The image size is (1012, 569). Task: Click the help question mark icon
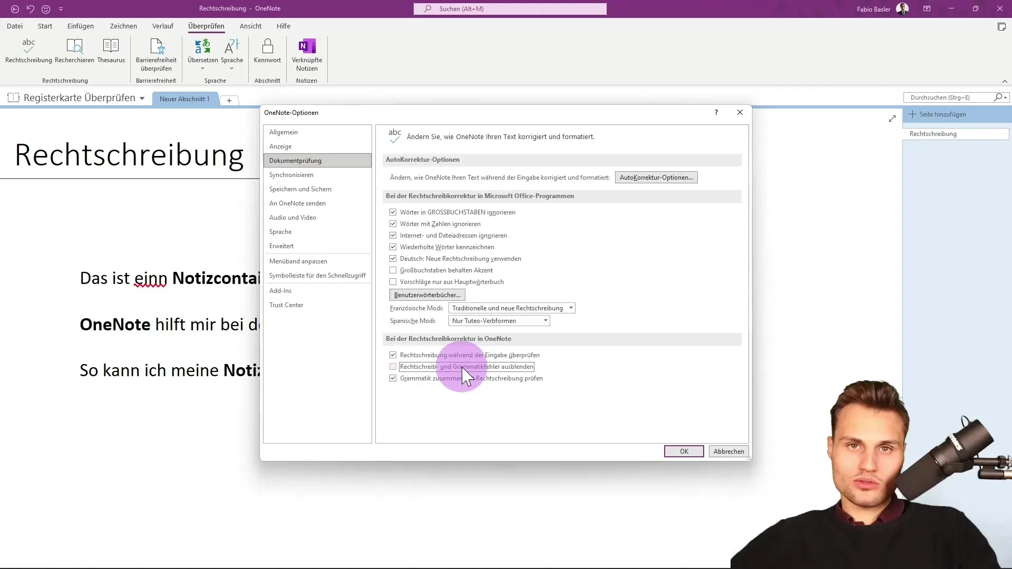[x=716, y=112]
